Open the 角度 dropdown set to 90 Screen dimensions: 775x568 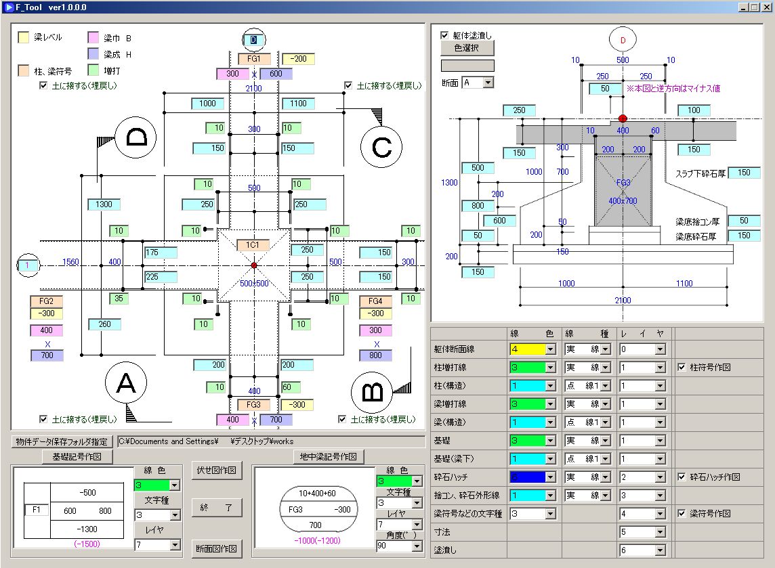416,546
